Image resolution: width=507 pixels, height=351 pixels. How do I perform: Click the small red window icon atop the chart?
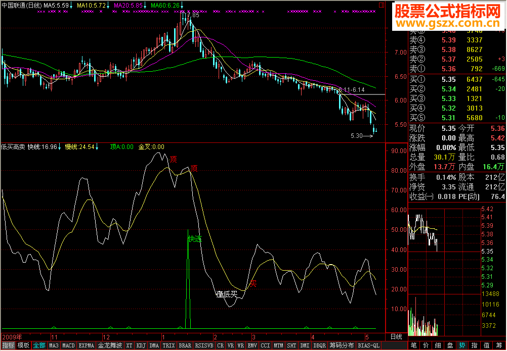382,5
